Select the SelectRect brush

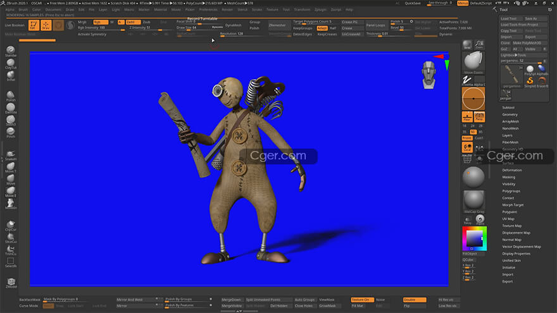[x=11, y=262]
